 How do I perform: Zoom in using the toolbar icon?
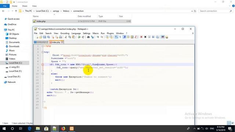coord(98,37)
